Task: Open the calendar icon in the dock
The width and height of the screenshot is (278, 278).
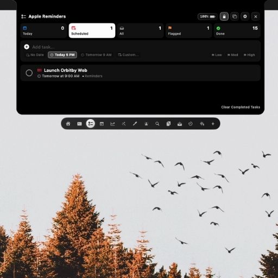Action: (x=102, y=124)
